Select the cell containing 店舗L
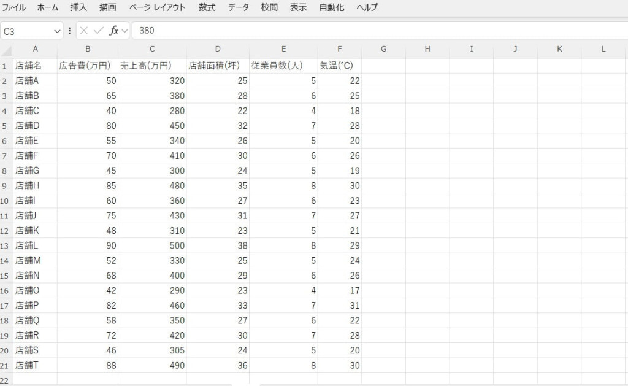 35,245
